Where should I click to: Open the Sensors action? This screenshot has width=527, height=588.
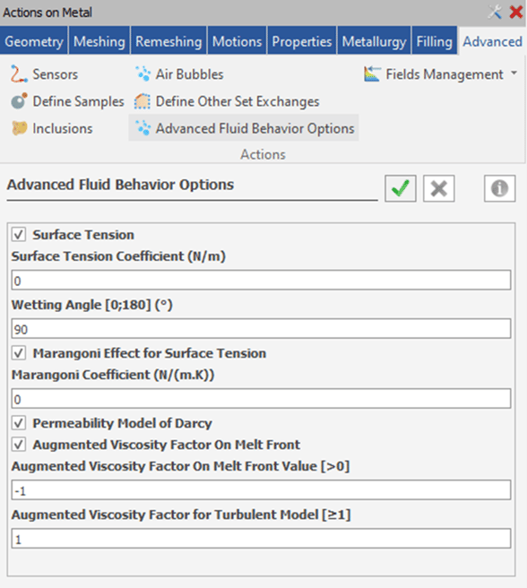click(x=44, y=74)
